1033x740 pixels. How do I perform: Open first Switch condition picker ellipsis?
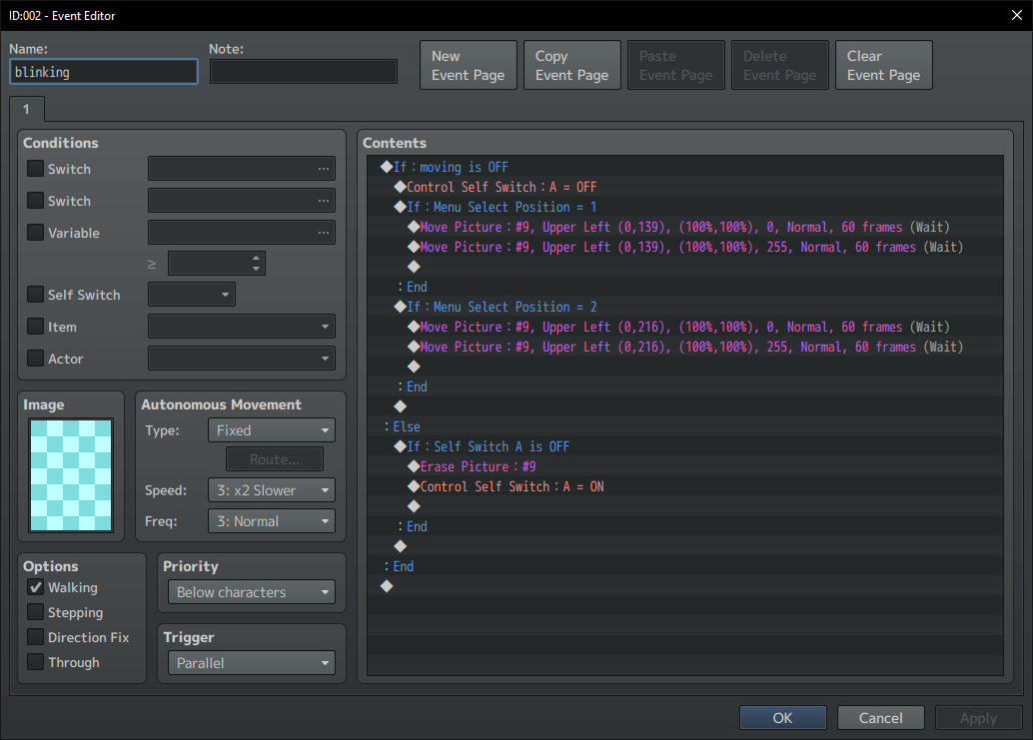click(x=324, y=169)
